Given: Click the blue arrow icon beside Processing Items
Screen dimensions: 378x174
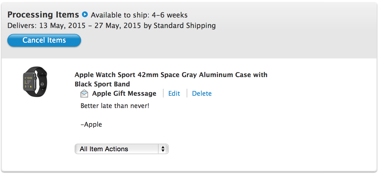Looking at the screenshot, I should click(85, 14).
